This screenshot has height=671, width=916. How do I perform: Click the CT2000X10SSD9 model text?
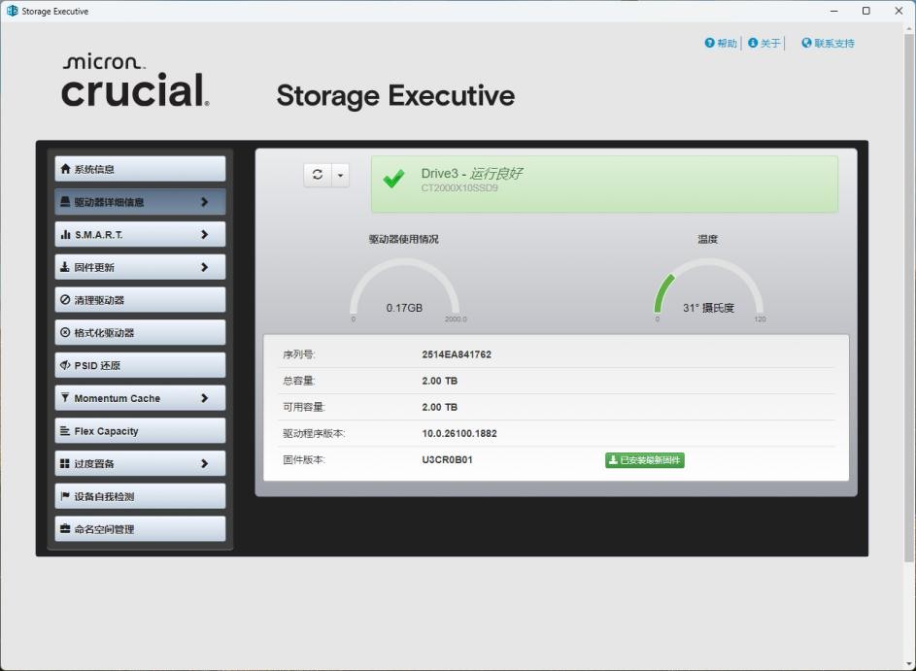(459, 188)
